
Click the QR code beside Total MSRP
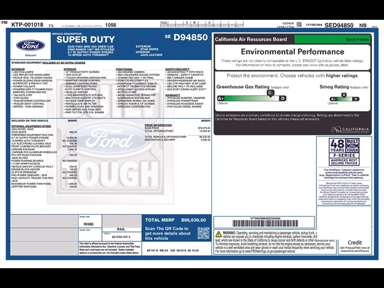point(204,233)
